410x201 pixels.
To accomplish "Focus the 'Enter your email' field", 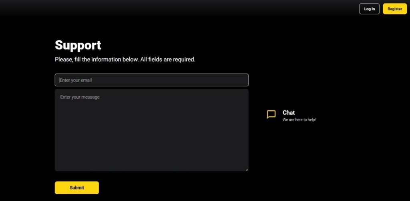I will (x=151, y=80).
